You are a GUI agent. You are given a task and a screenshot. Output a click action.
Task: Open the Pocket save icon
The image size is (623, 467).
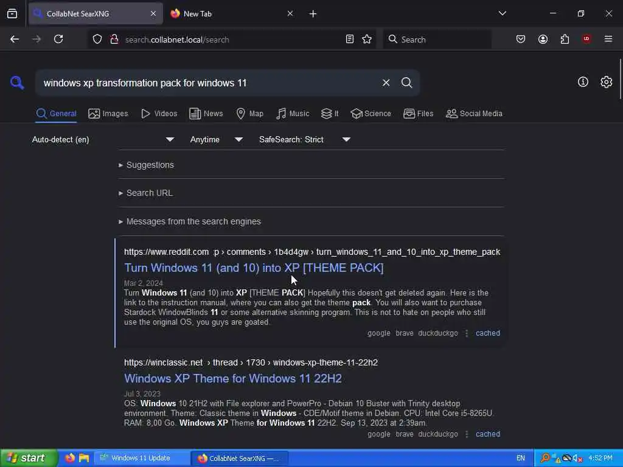click(521, 40)
